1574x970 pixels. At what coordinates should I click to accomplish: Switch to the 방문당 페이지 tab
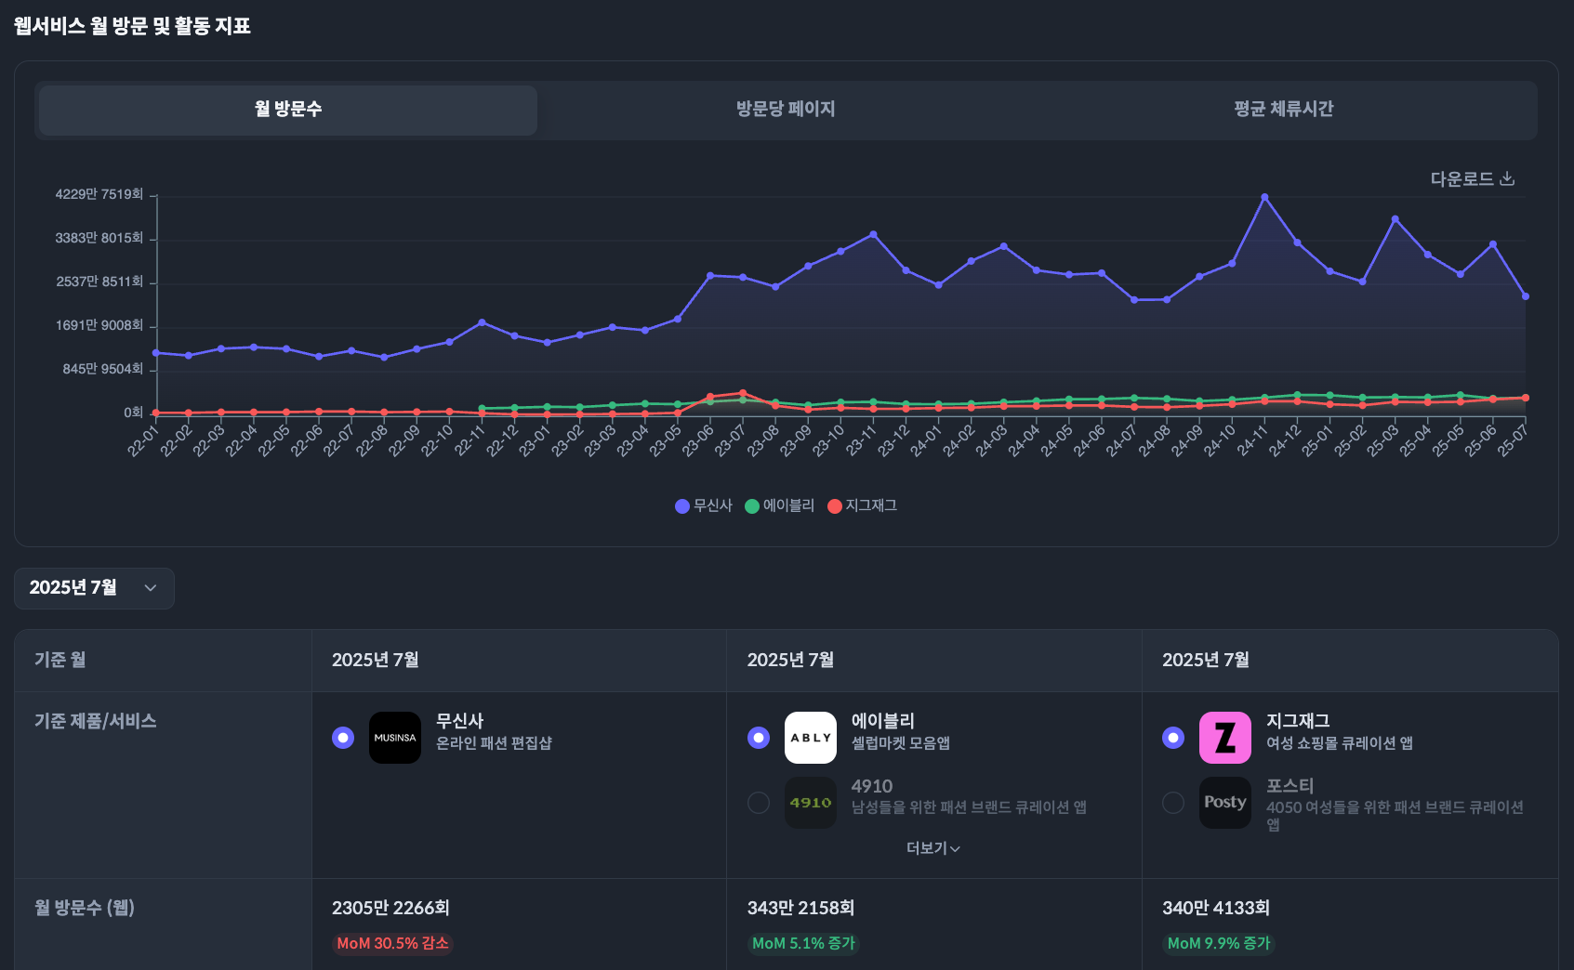(x=786, y=110)
